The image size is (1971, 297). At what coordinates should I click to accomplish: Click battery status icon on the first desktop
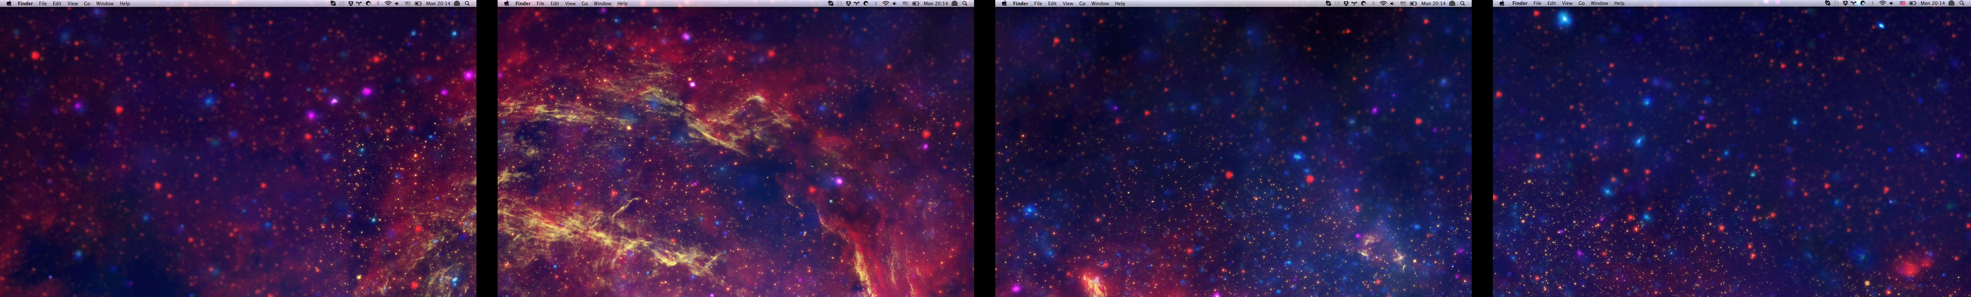(419, 4)
